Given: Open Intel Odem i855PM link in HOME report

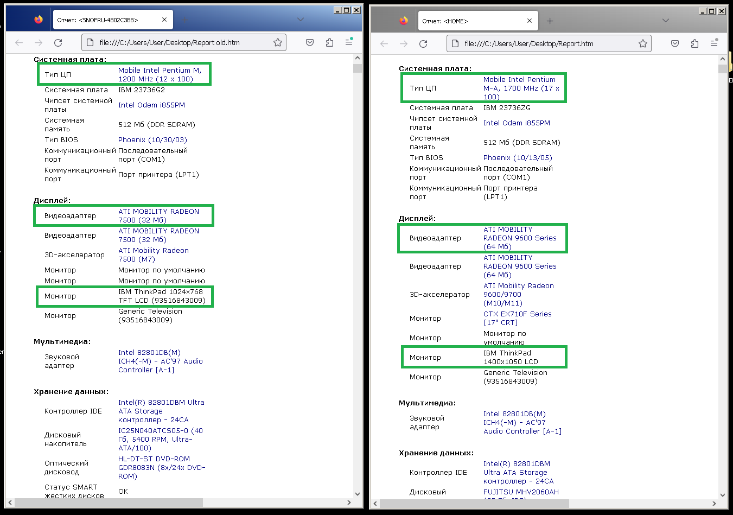Looking at the screenshot, I should 517,123.
